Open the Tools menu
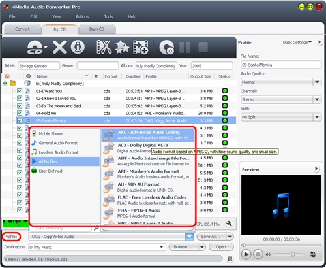This screenshot has width=326, height=268. point(108,16)
